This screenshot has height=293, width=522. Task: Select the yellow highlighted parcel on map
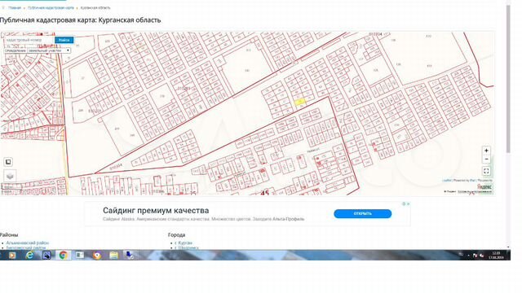click(x=300, y=102)
